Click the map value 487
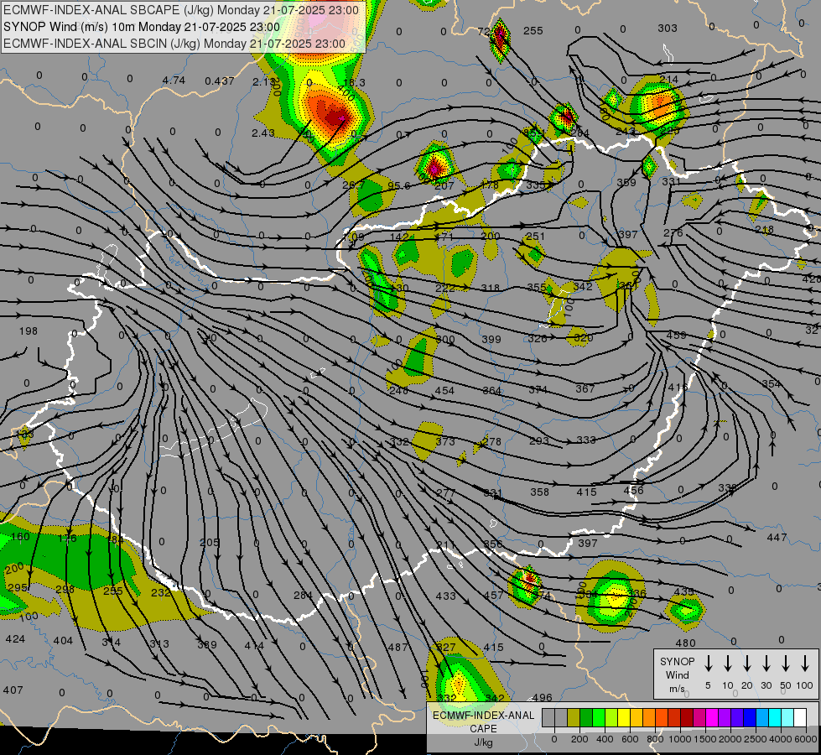The width and height of the screenshot is (821, 755). (x=398, y=647)
